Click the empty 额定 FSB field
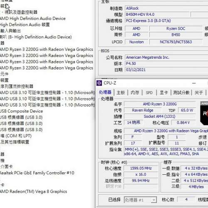 (x=141, y=187)
